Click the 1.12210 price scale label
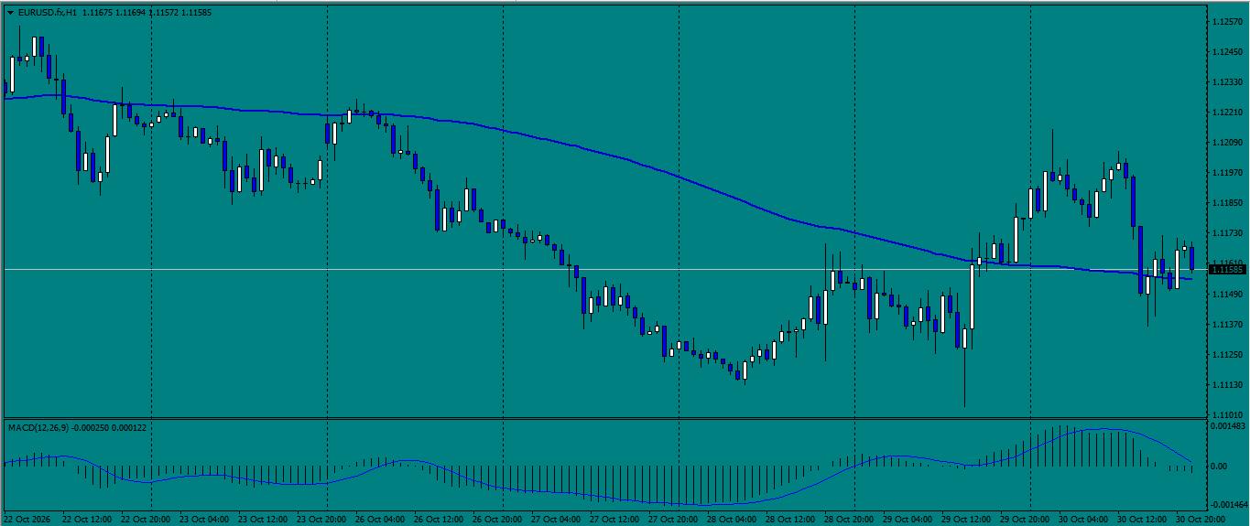This screenshot has width=1250, height=526. (1226, 112)
